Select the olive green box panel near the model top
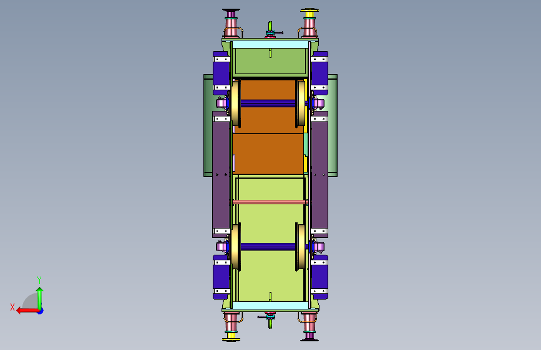 [x=271, y=61]
